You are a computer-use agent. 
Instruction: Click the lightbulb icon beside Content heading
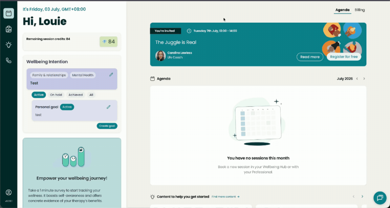pos(152,196)
